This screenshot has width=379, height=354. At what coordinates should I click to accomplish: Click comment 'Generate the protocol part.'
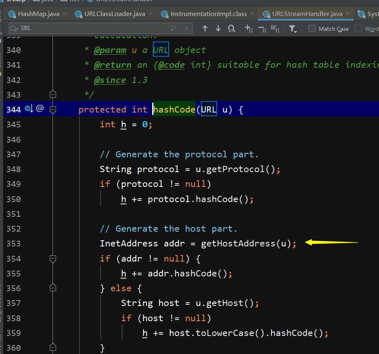tap(179, 154)
